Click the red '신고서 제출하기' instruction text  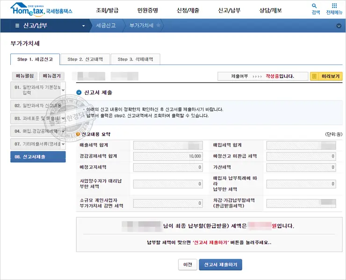point(211,243)
